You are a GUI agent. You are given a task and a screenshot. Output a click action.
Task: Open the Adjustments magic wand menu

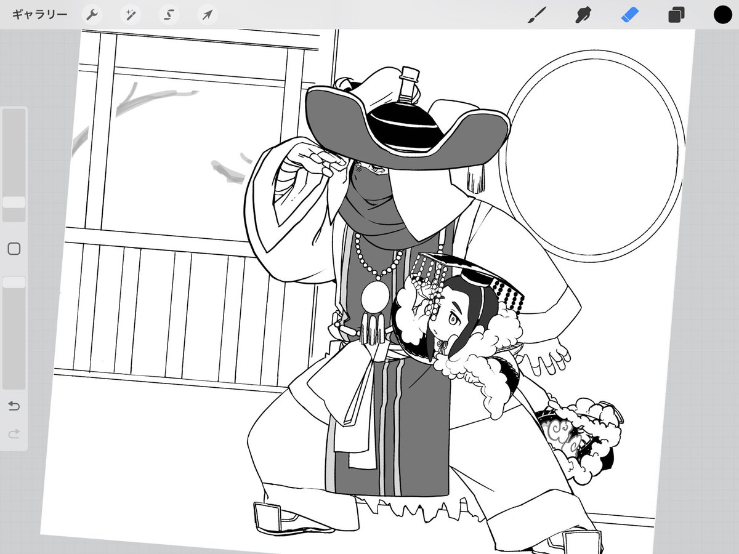tap(129, 15)
